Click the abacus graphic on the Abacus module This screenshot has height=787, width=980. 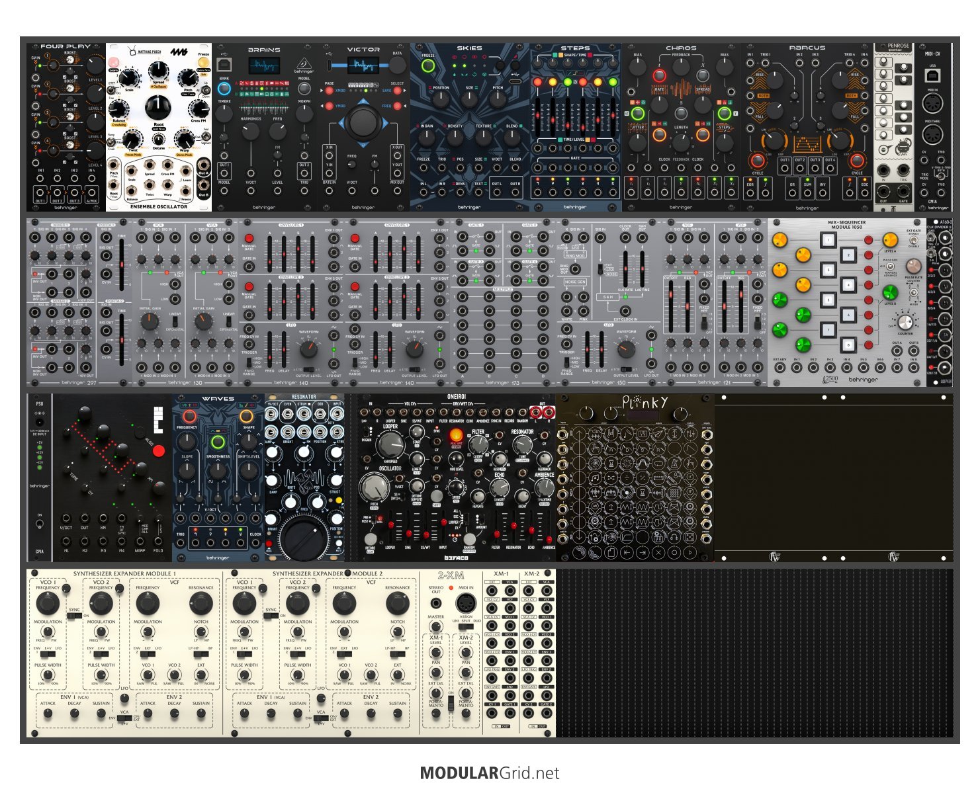807,144
